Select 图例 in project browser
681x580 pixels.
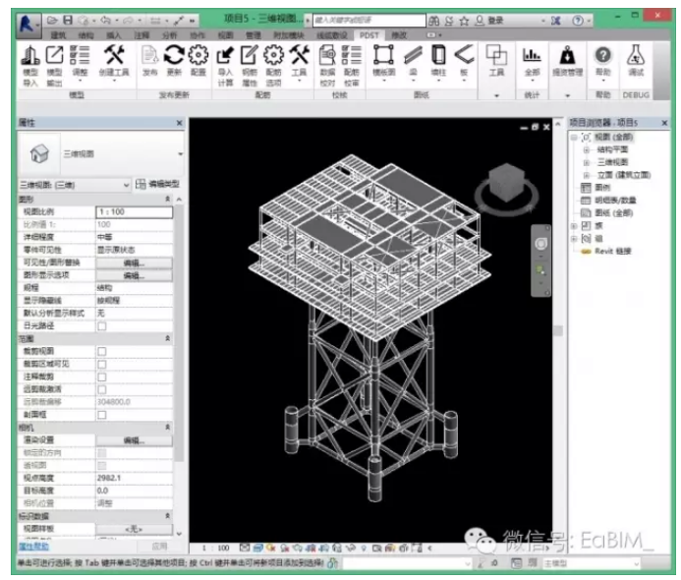(602, 188)
